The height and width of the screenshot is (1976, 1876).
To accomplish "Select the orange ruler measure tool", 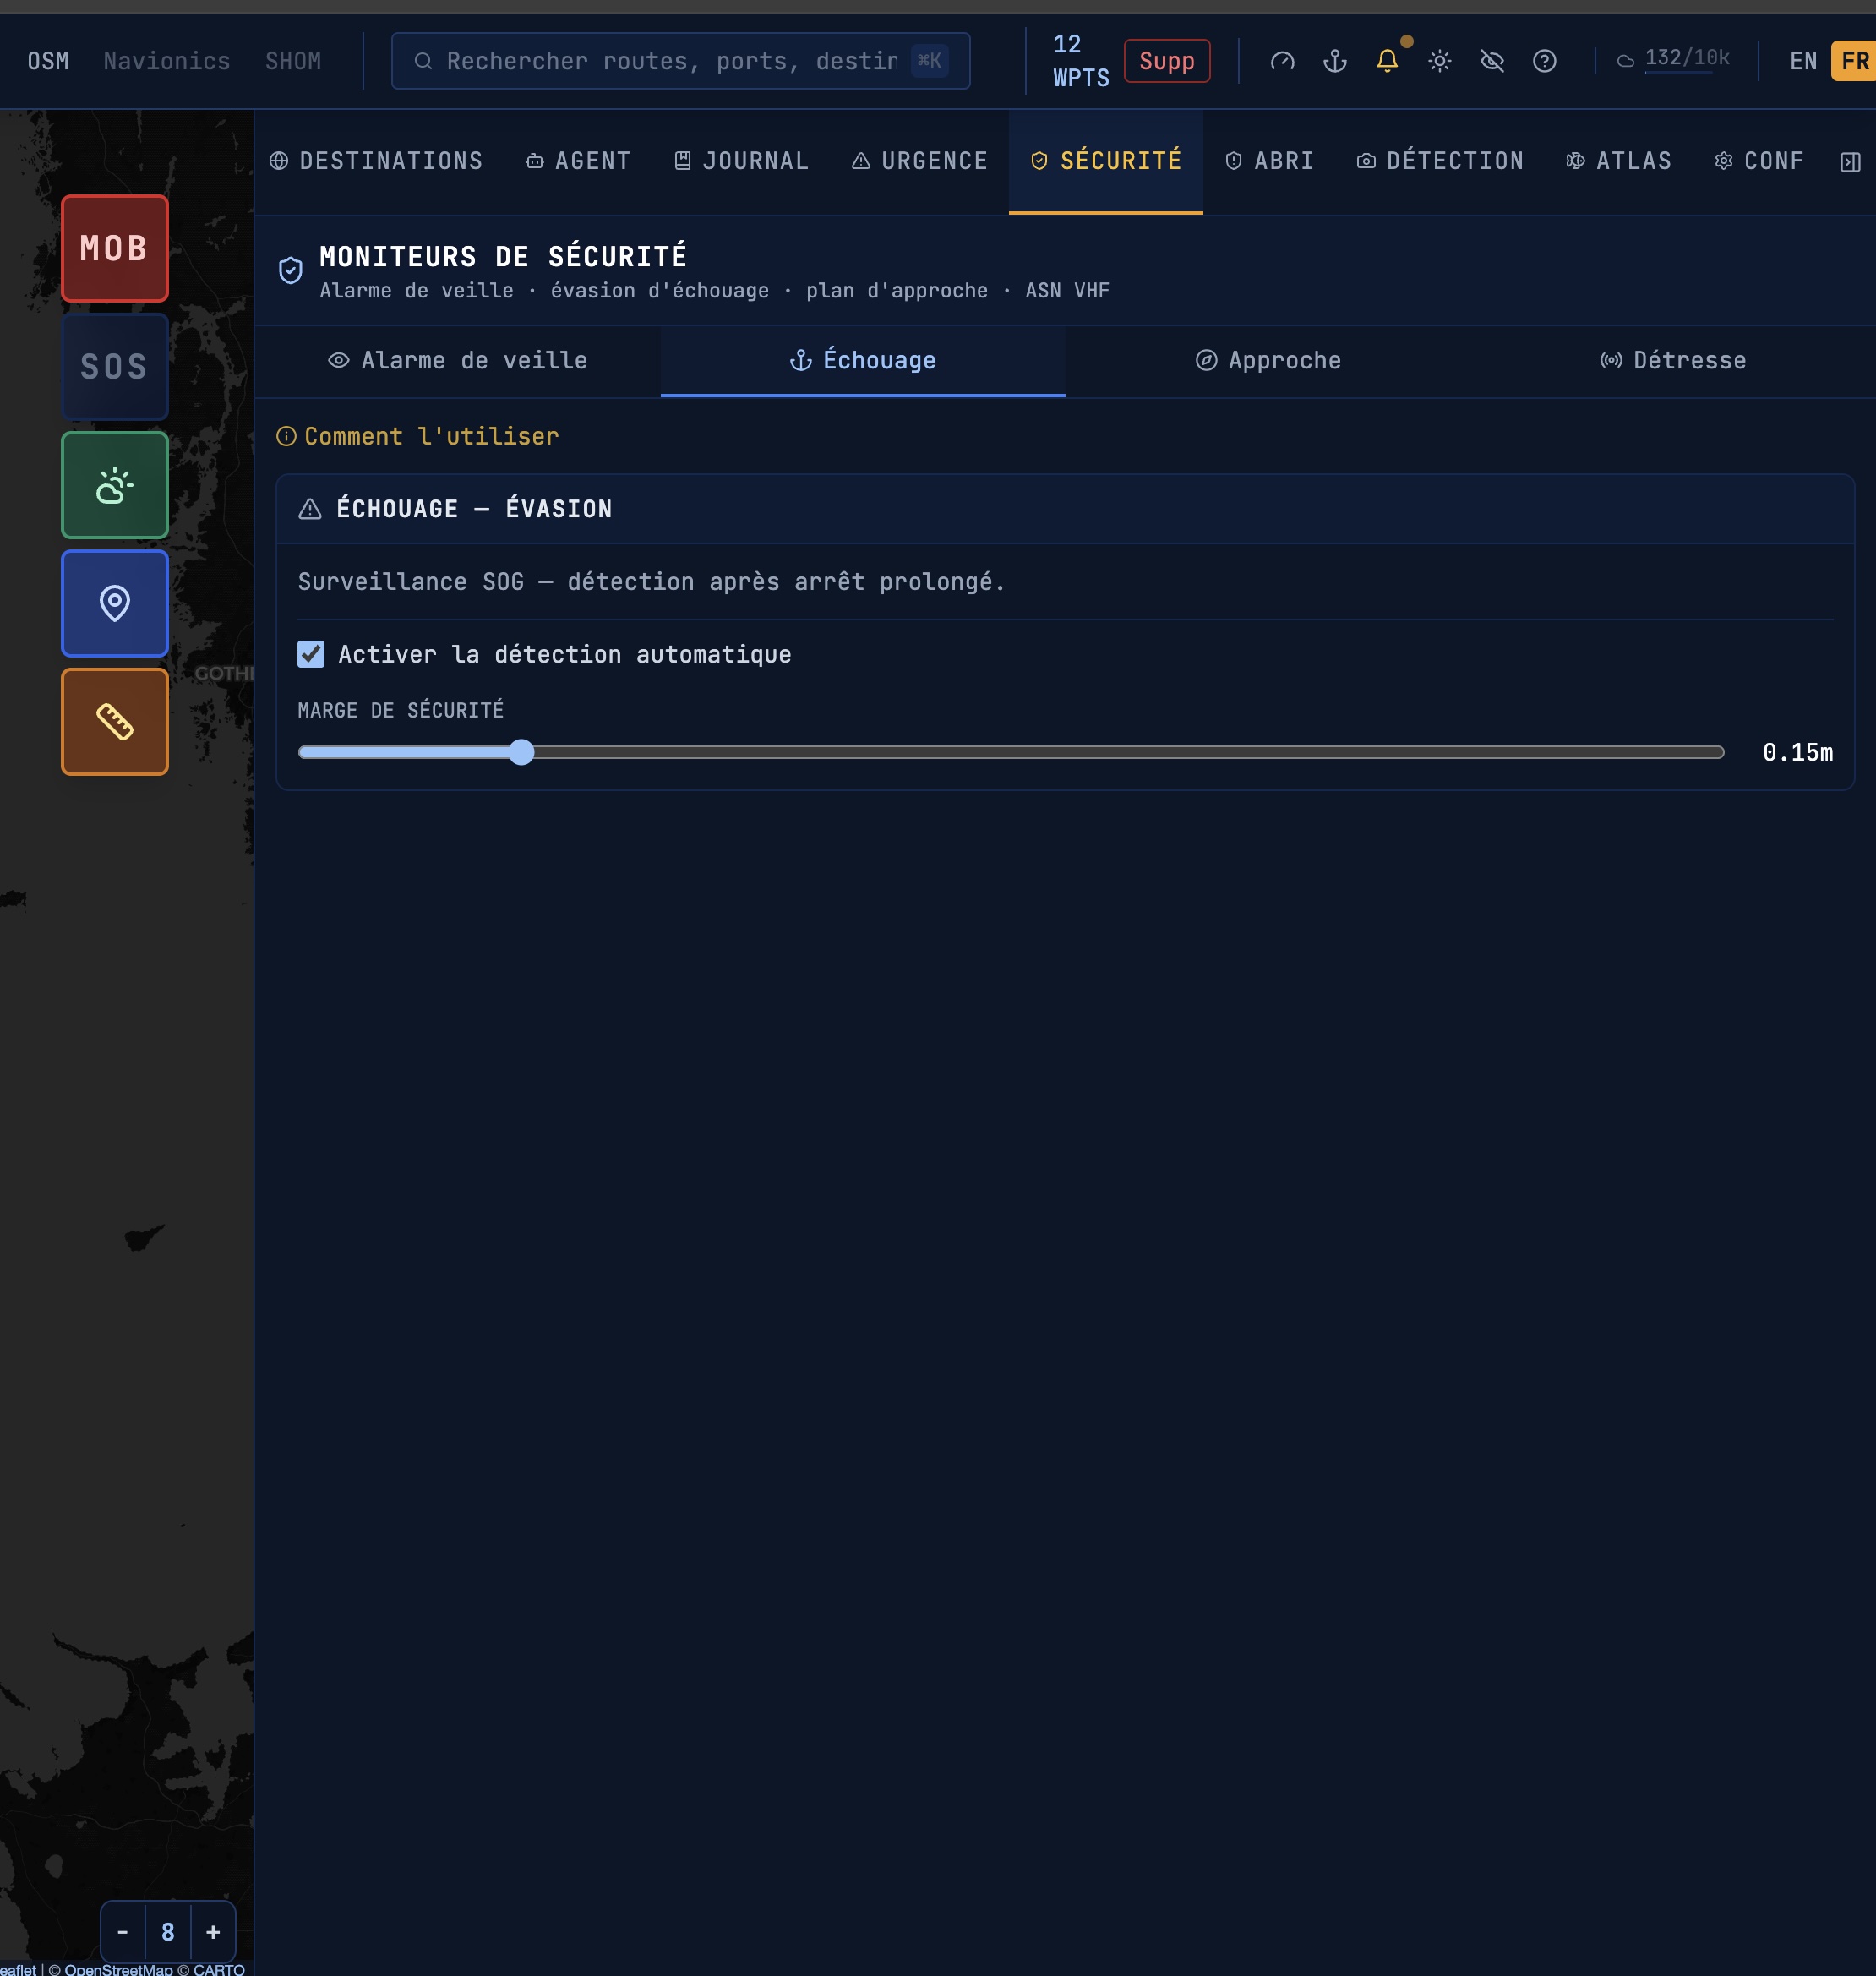I will [x=115, y=721].
